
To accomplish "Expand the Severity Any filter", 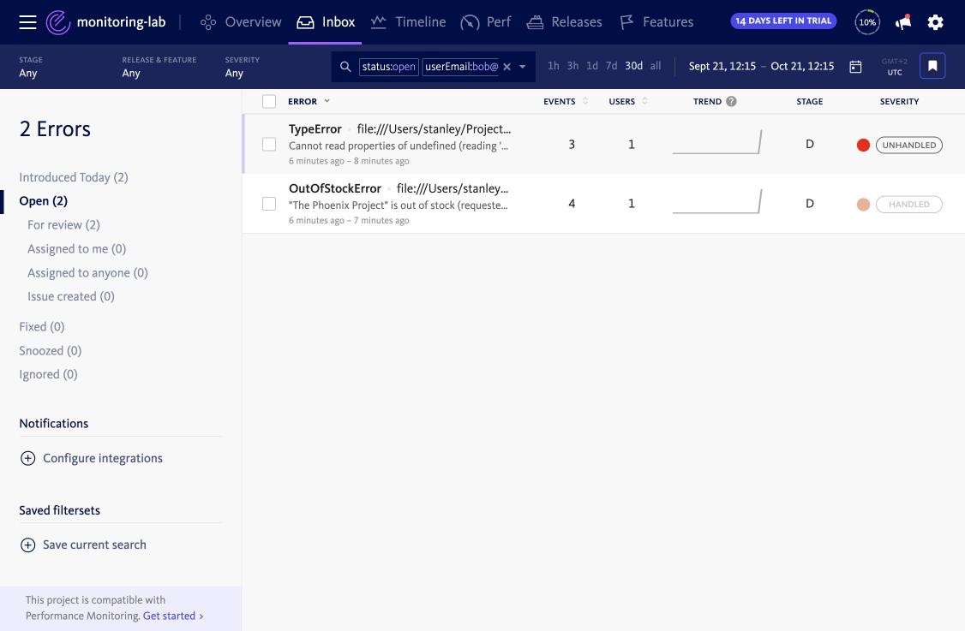I will tap(242, 67).
